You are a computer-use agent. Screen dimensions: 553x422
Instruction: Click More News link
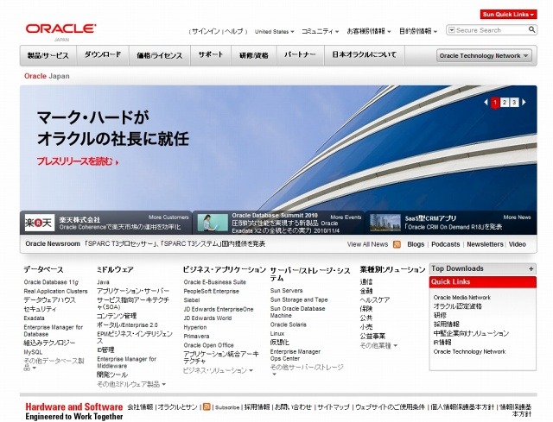[x=517, y=217]
